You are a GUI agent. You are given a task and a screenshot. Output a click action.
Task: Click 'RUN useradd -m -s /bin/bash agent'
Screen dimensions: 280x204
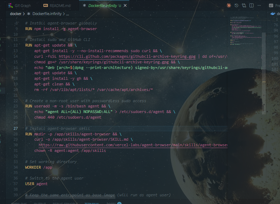tap(68, 106)
